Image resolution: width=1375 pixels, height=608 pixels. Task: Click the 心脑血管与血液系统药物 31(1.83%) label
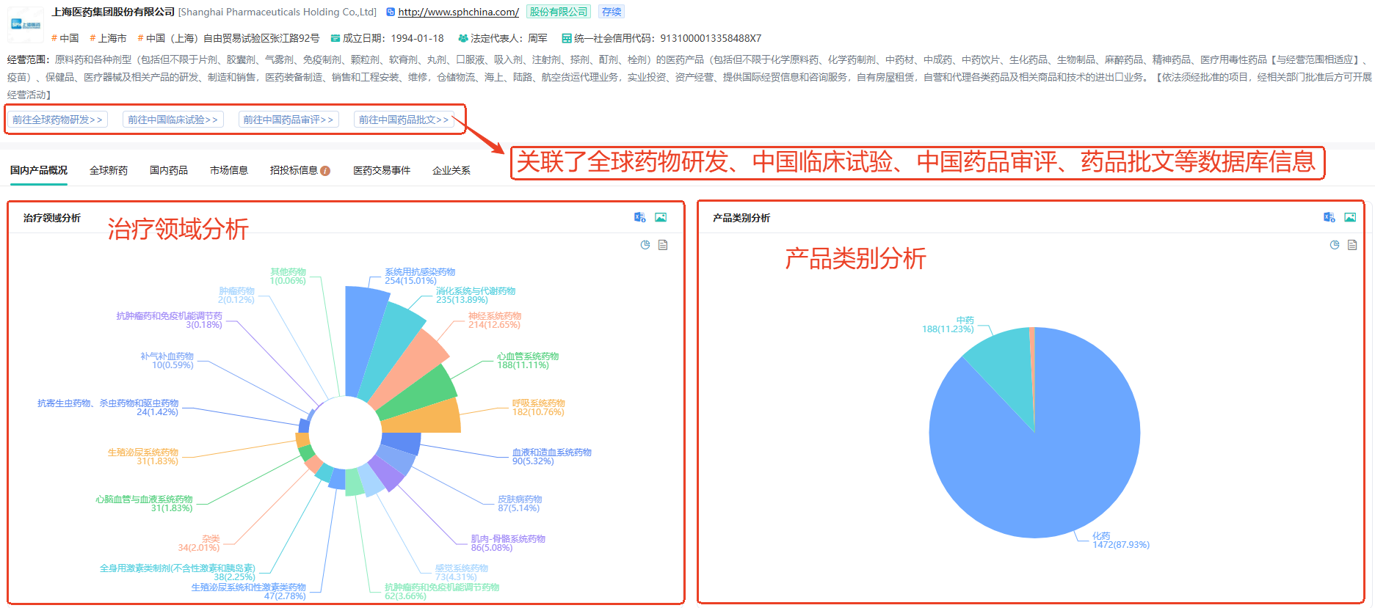144,504
